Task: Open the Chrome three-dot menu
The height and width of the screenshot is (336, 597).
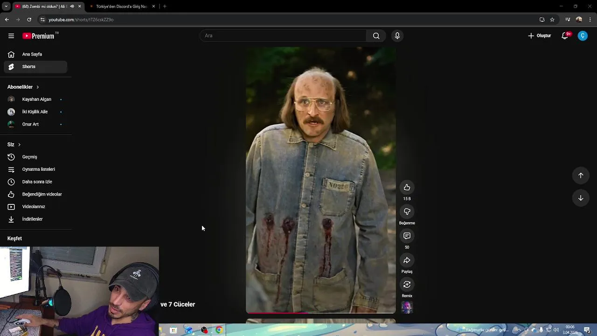Action: [590, 20]
